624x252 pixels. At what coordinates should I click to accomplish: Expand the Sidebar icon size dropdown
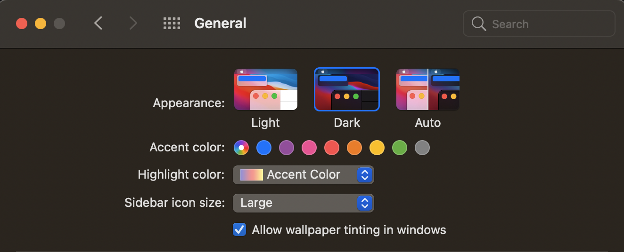pos(304,203)
